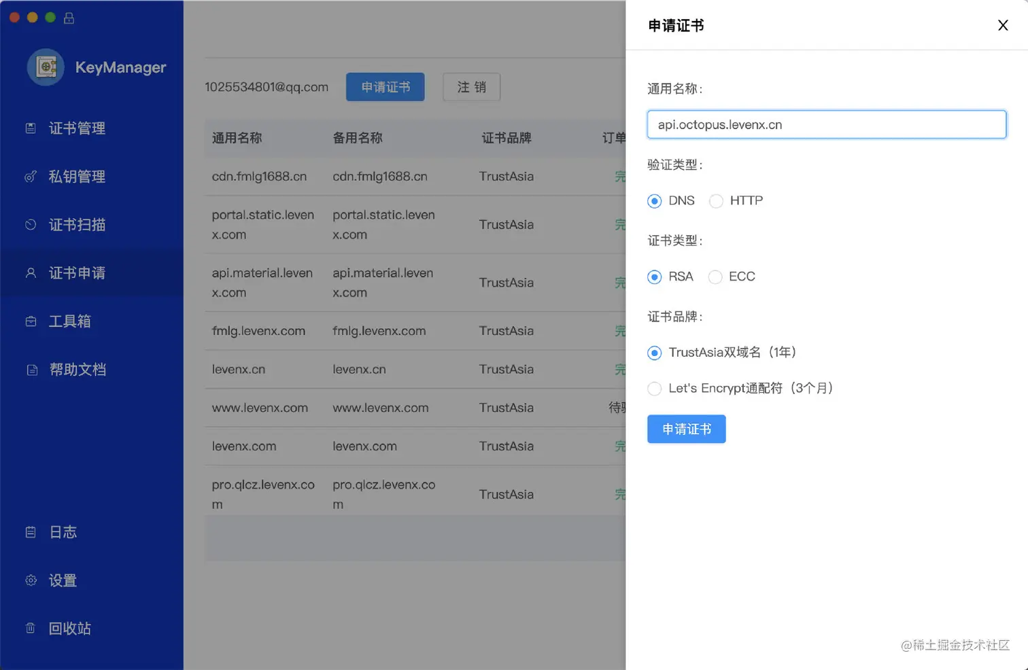Screen dimensions: 1028x670
Task: Click 证书品牌 column header in table
Action: tap(507, 138)
